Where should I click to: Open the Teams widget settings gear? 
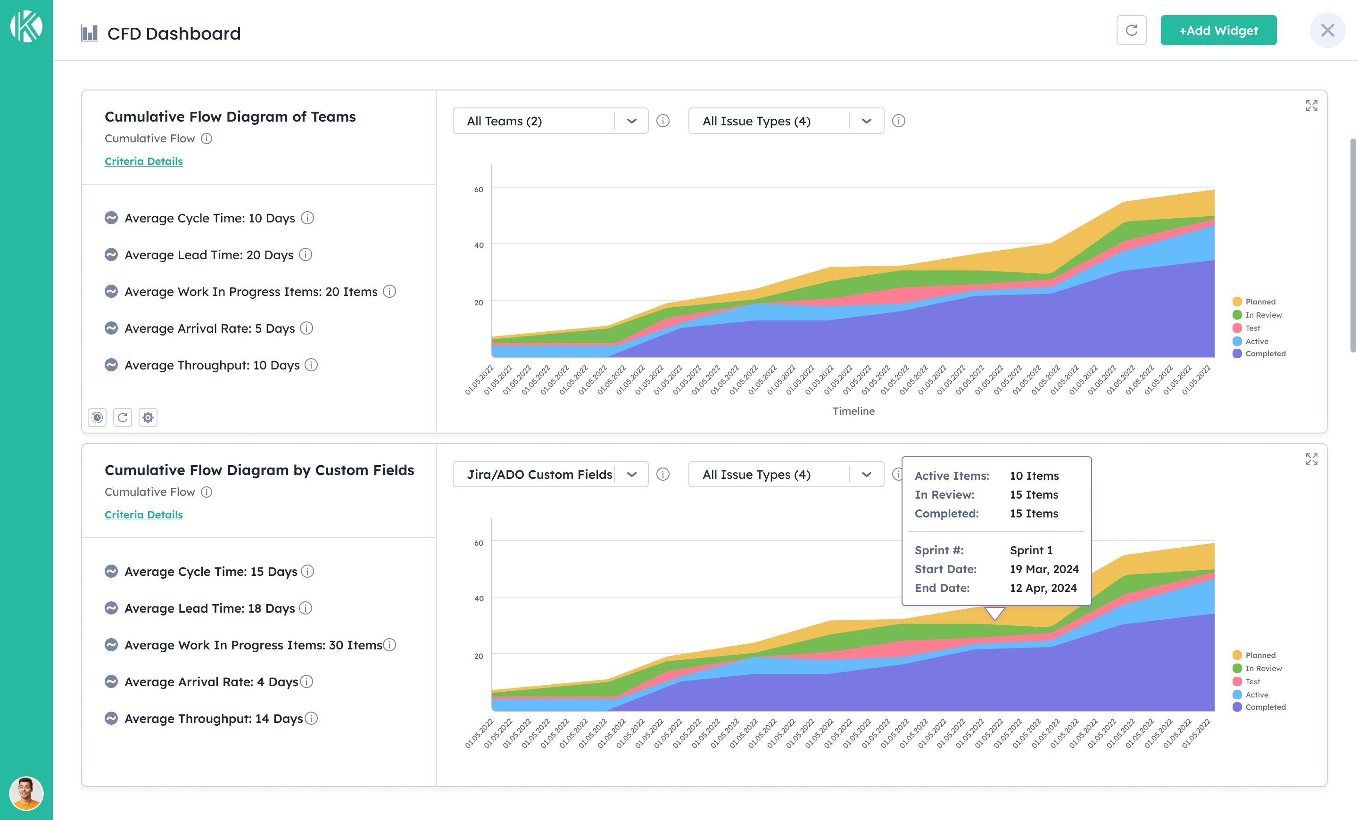pos(148,418)
